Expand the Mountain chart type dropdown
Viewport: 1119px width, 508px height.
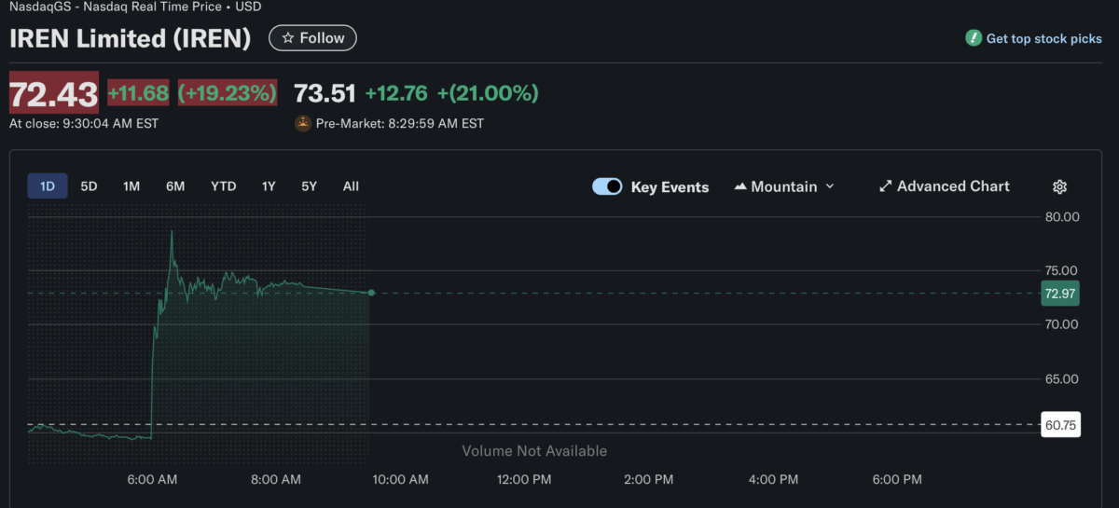pyautogui.click(x=829, y=186)
